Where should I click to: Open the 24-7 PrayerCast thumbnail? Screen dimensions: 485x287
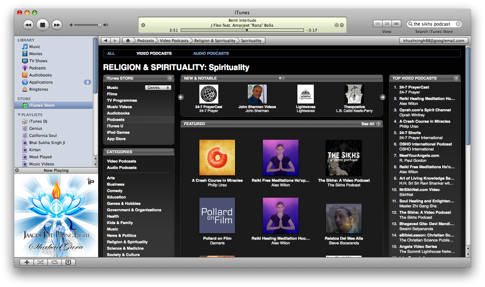tap(209, 94)
